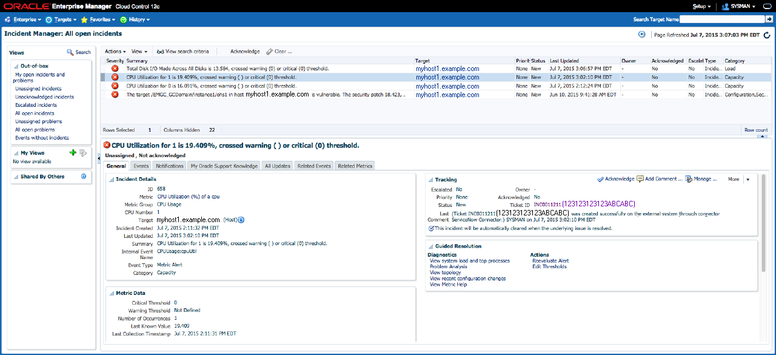This screenshot has width=776, height=355.
Task: Open My Oracle Support Knowledge tab
Action: 224,166
